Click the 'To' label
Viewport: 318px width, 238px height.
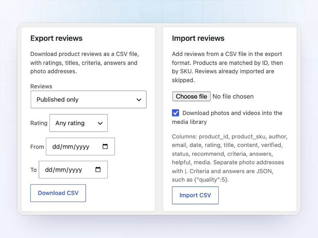34,170
